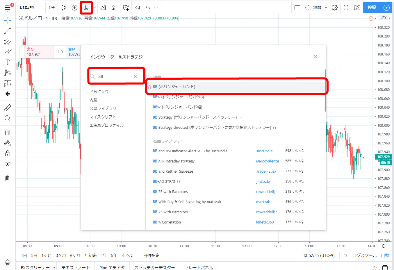Select マイスクリプト category in indicator dialog
394x270 pixels.
click(x=103, y=117)
